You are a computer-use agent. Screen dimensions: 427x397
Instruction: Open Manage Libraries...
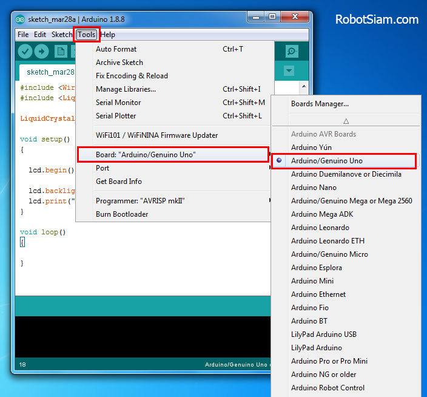(x=174, y=89)
